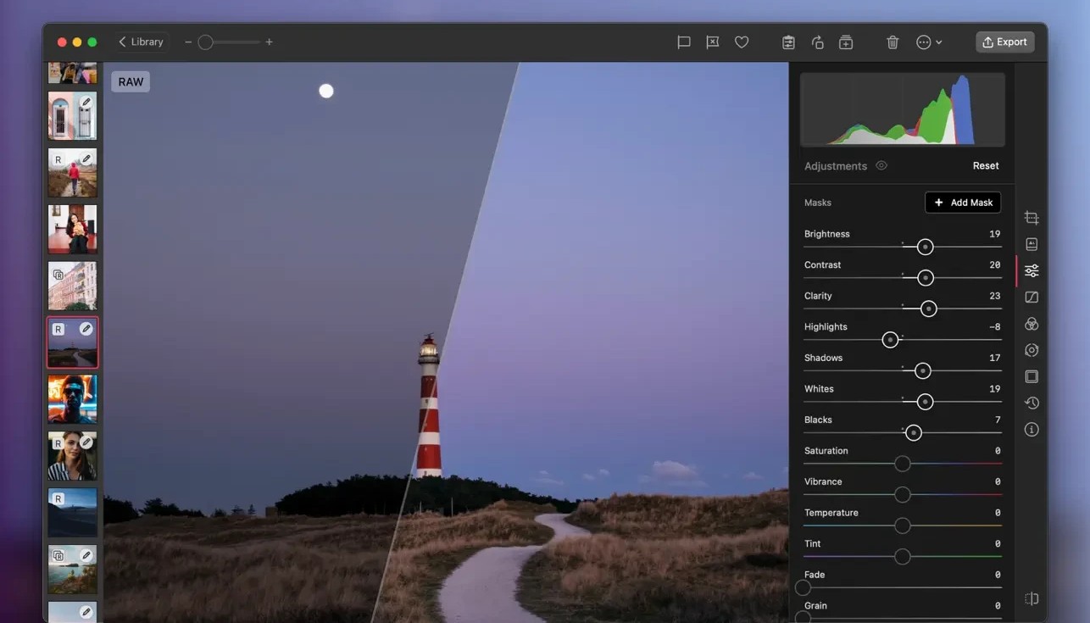Screen dimensions: 1090x623
Task: Reject the photo with the crossed flag icon
Action: point(713,42)
